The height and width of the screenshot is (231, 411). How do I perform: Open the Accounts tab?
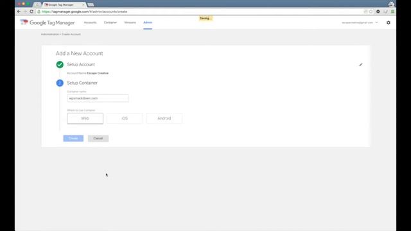pyautogui.click(x=90, y=22)
